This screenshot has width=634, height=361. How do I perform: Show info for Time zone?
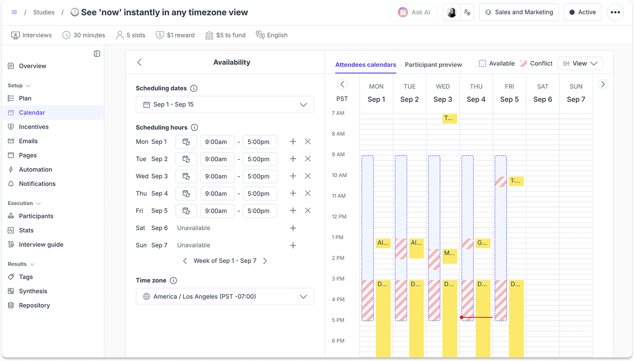pyautogui.click(x=173, y=280)
